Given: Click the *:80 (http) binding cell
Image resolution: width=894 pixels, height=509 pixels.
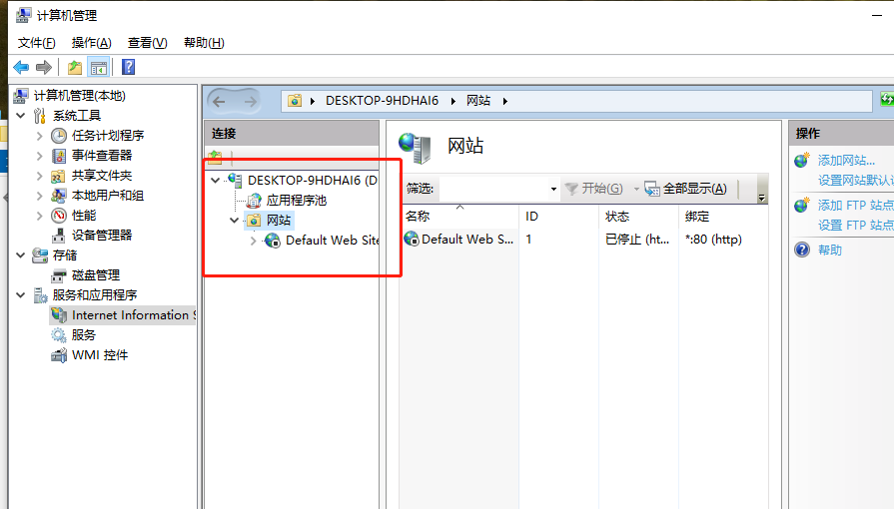Looking at the screenshot, I should click(714, 239).
